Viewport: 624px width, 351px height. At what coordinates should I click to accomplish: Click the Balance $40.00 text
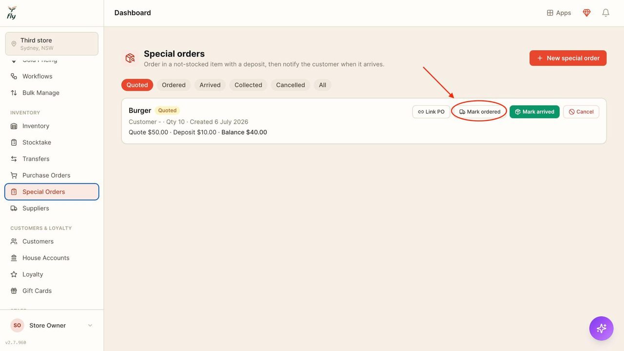(x=244, y=132)
